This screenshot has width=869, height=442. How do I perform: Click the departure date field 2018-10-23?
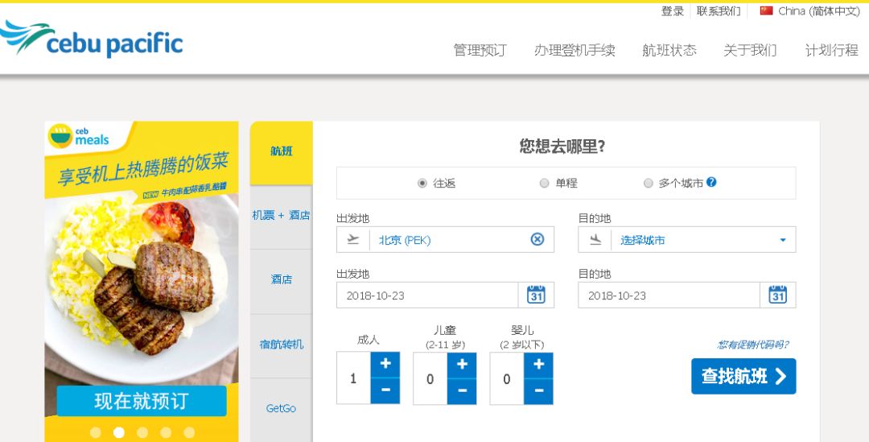[x=427, y=295]
